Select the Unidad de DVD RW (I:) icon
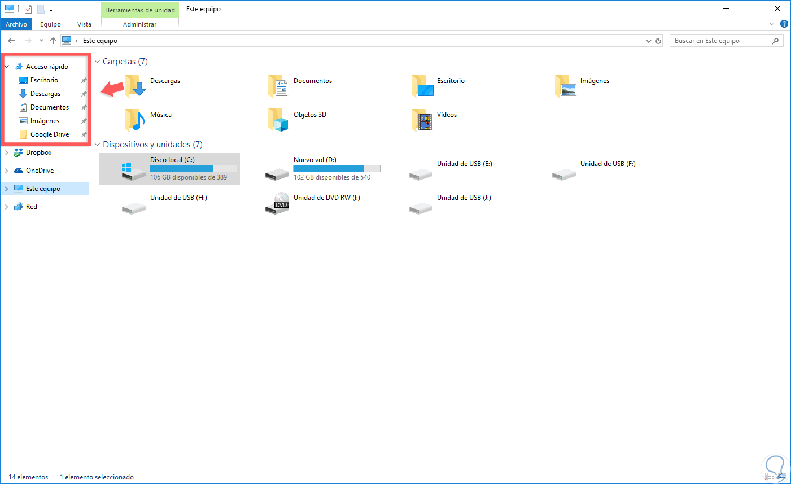Viewport: 791px width, 484px height. (x=277, y=204)
